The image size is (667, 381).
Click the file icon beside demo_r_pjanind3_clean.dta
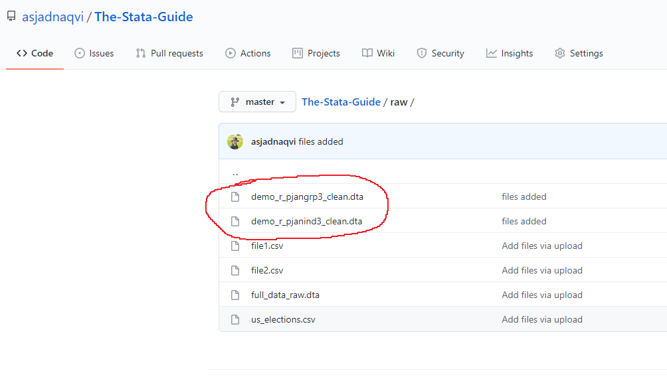pos(235,222)
